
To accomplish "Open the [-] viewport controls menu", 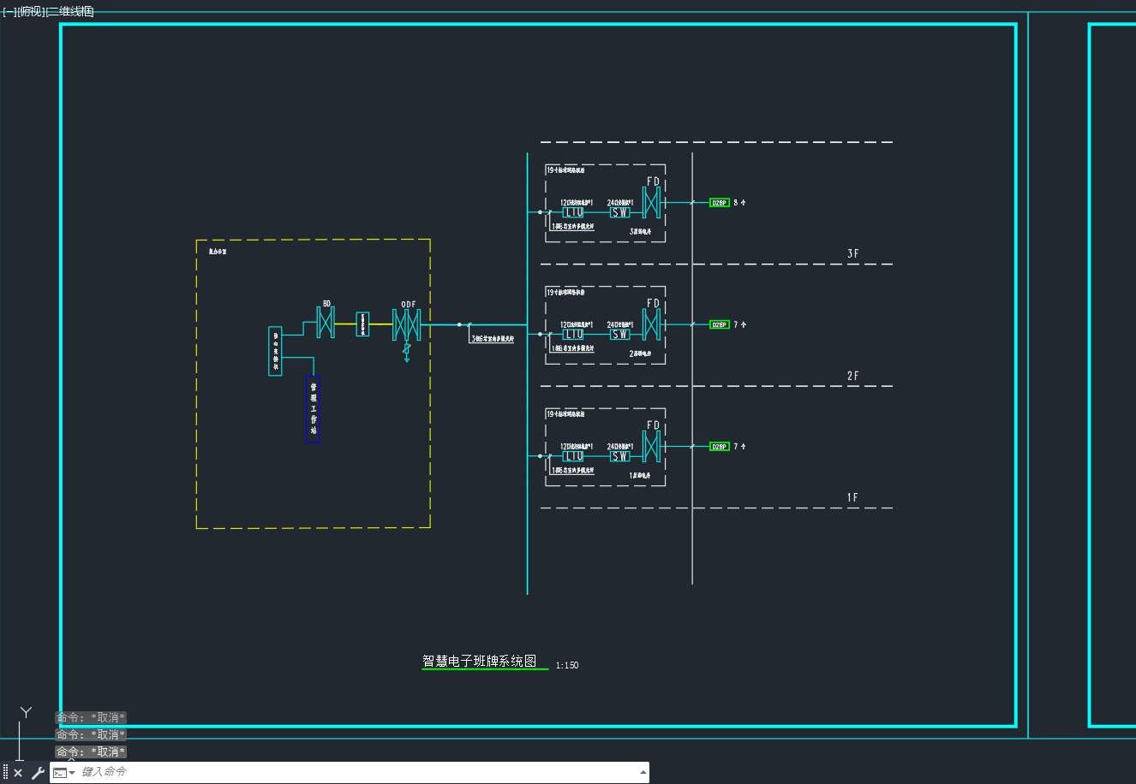I will (9, 12).
